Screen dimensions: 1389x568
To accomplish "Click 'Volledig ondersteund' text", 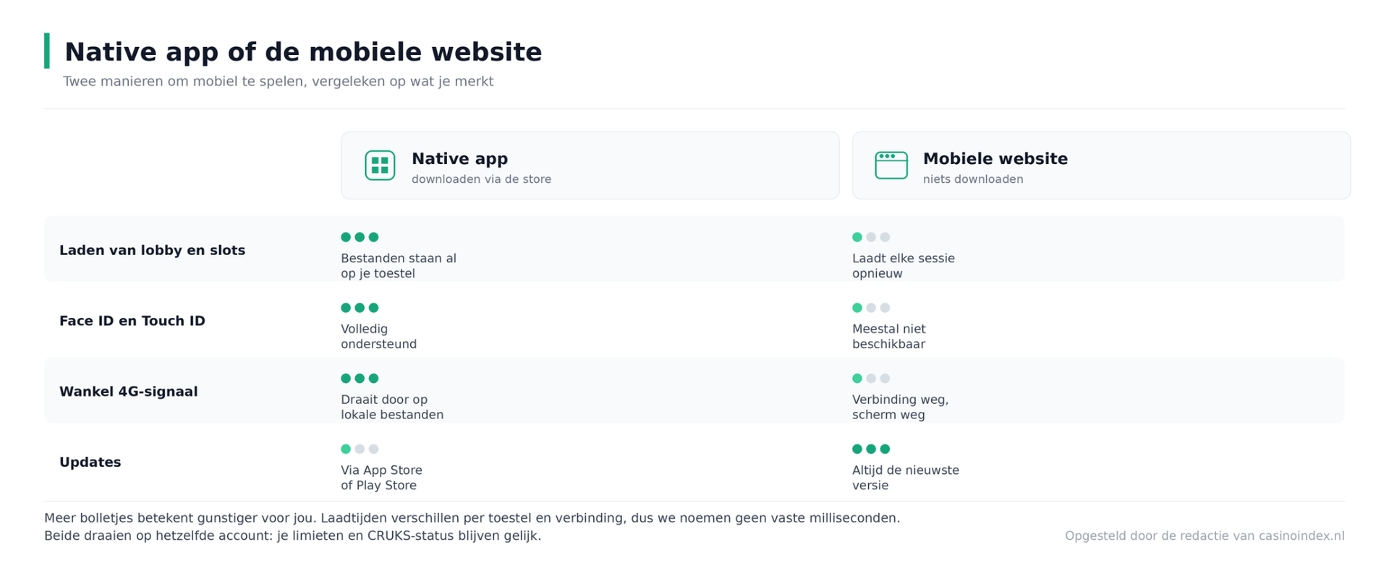I will [x=378, y=337].
